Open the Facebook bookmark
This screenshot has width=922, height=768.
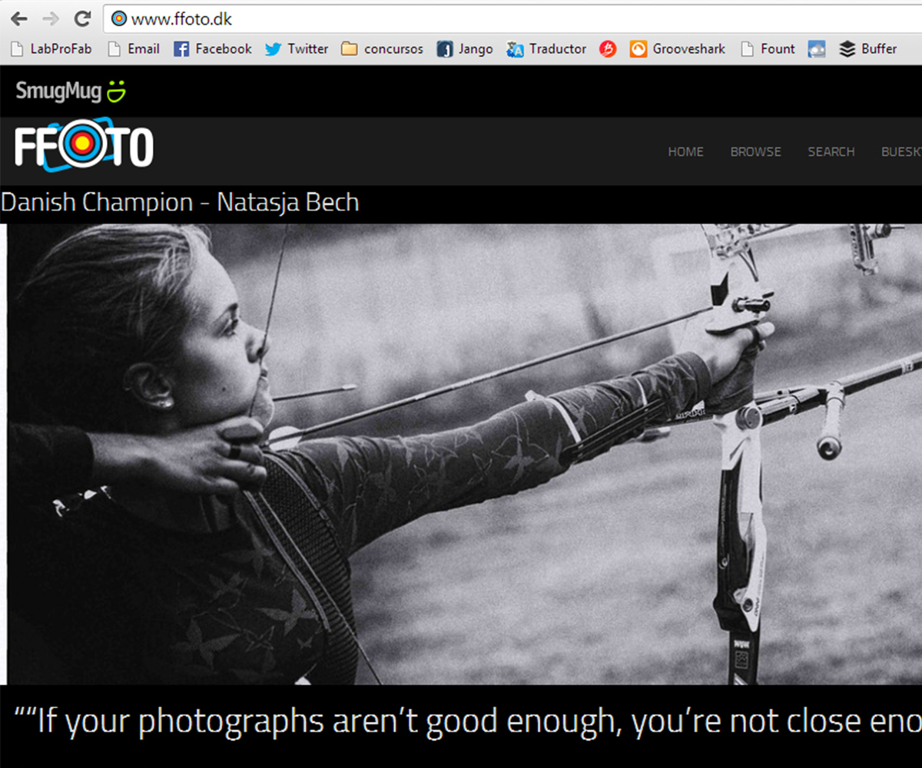click(213, 49)
